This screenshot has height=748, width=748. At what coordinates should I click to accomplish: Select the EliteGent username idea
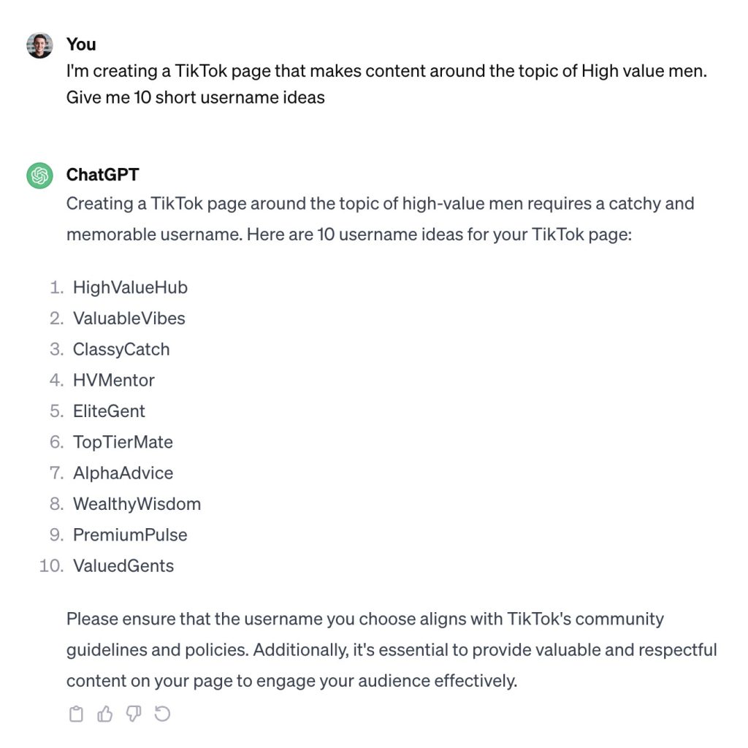click(x=109, y=411)
